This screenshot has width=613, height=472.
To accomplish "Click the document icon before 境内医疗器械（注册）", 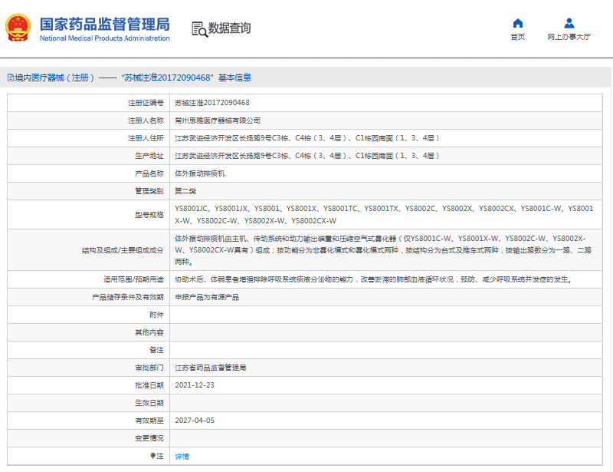I will [x=10, y=76].
